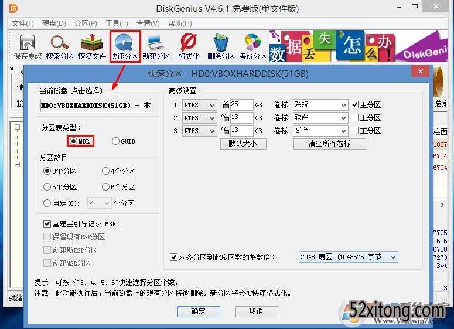This screenshot has height=329, width=454.
Task: Launch Recover Files (恢复文件) tool
Action: click(x=92, y=47)
